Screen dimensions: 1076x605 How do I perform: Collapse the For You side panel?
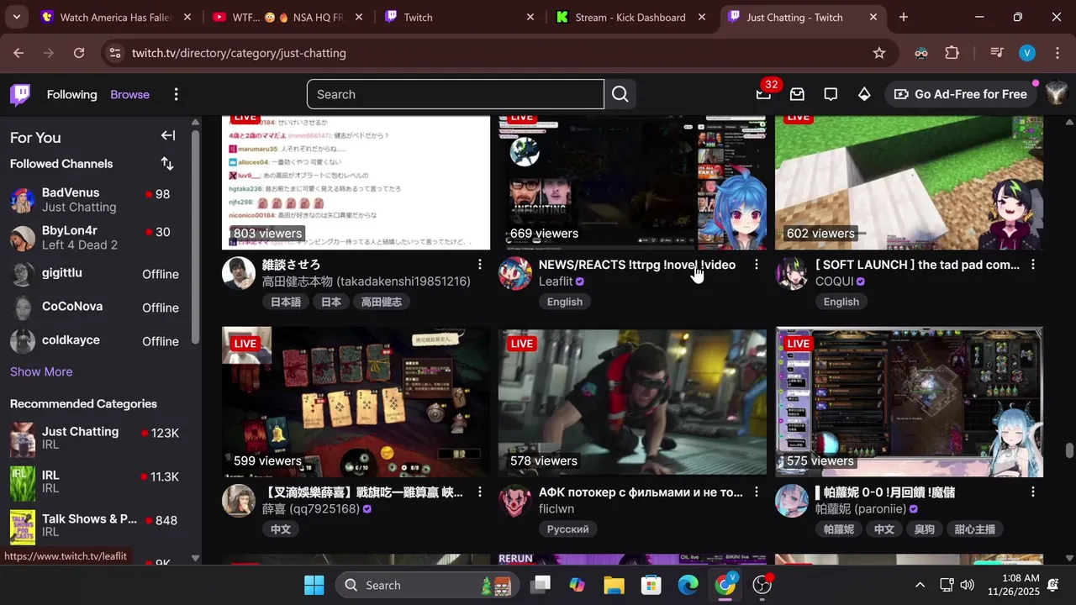(x=168, y=136)
